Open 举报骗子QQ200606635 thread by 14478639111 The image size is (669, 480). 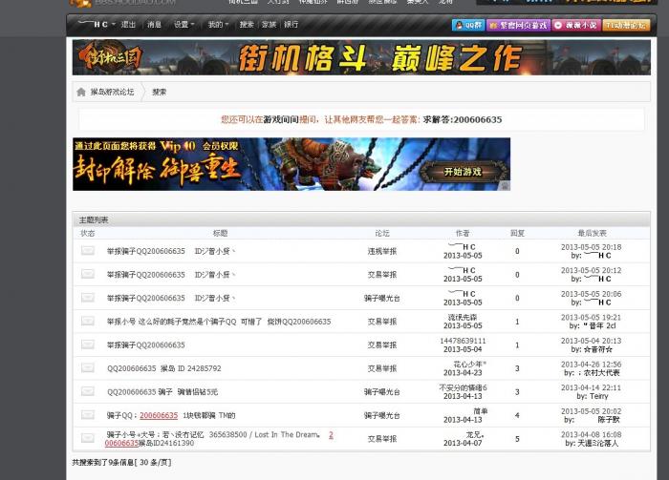pyautogui.click(x=146, y=345)
